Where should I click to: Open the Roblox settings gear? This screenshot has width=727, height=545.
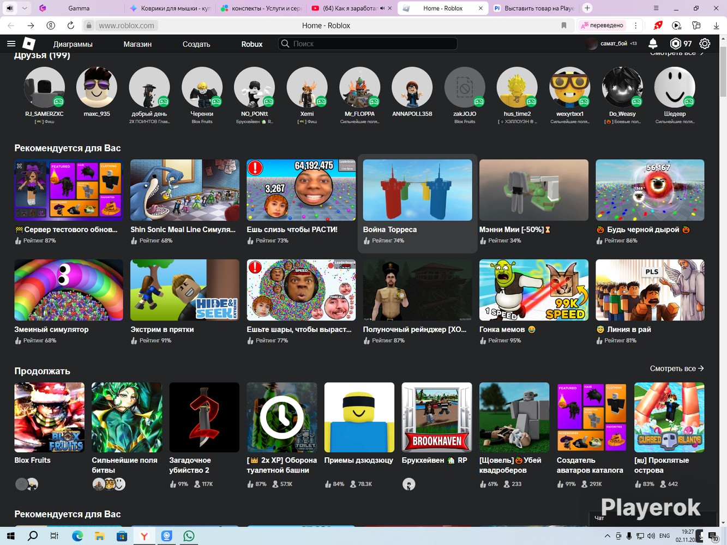point(705,44)
